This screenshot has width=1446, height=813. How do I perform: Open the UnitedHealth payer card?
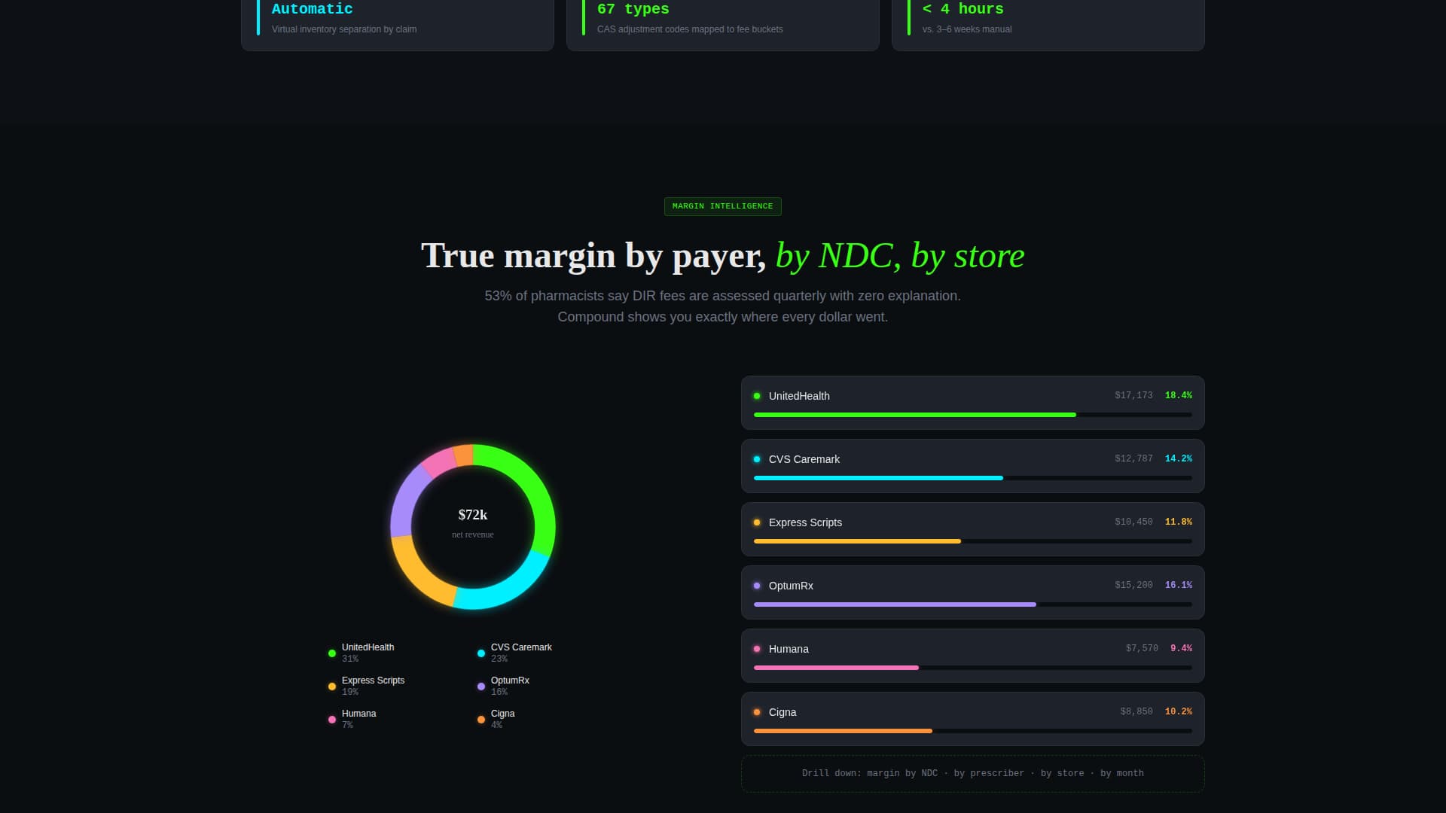[x=972, y=403]
